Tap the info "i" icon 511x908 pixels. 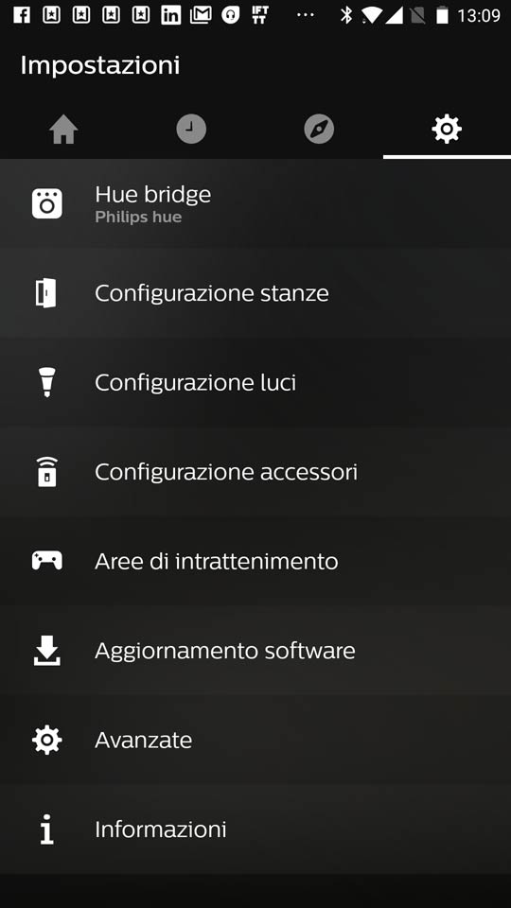pyautogui.click(x=47, y=829)
